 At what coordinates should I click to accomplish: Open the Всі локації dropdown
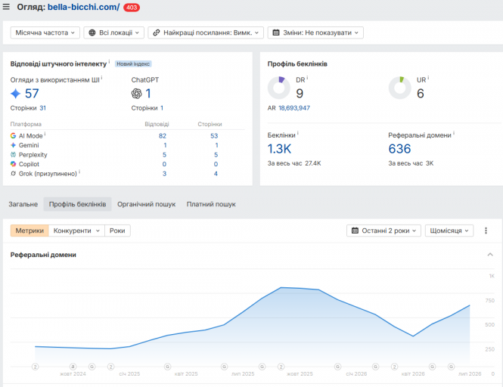click(114, 33)
